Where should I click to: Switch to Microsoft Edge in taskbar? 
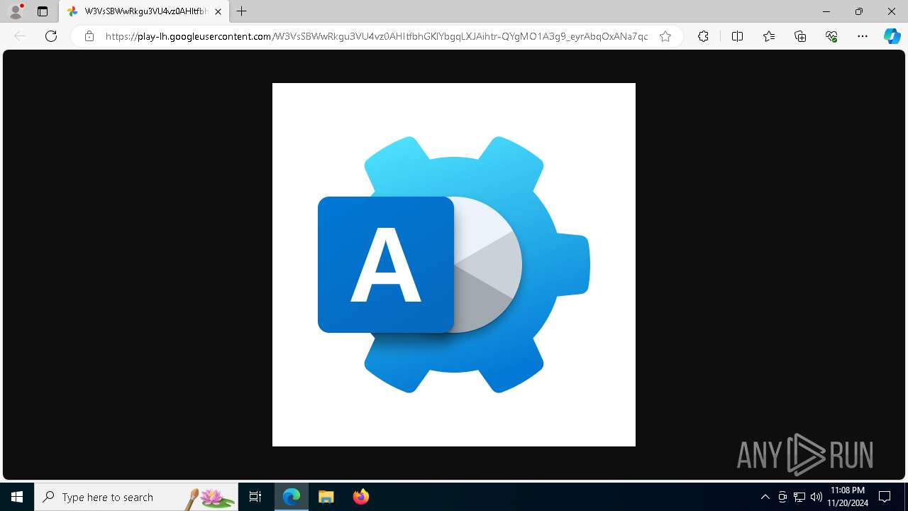[x=292, y=497]
